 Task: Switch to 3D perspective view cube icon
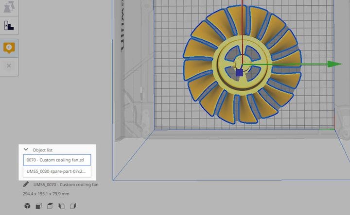27,206
